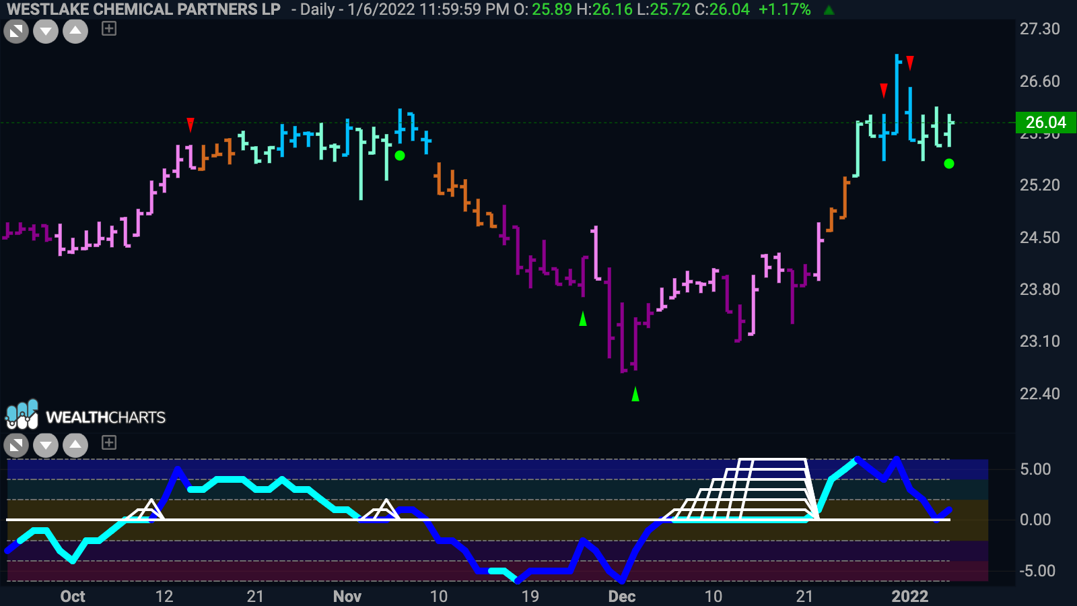Viewport: 1077px width, 606px height.
Task: Click the 0.00 oscillator axis label
Action: pos(1035,520)
